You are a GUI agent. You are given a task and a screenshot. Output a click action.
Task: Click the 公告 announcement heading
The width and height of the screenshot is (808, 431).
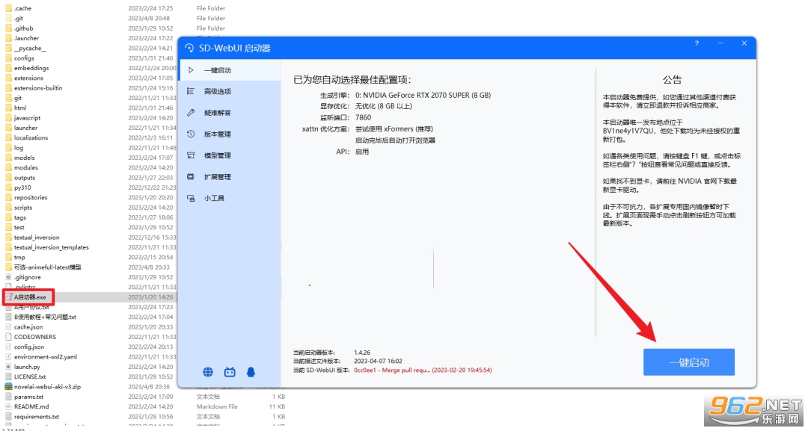coord(672,80)
